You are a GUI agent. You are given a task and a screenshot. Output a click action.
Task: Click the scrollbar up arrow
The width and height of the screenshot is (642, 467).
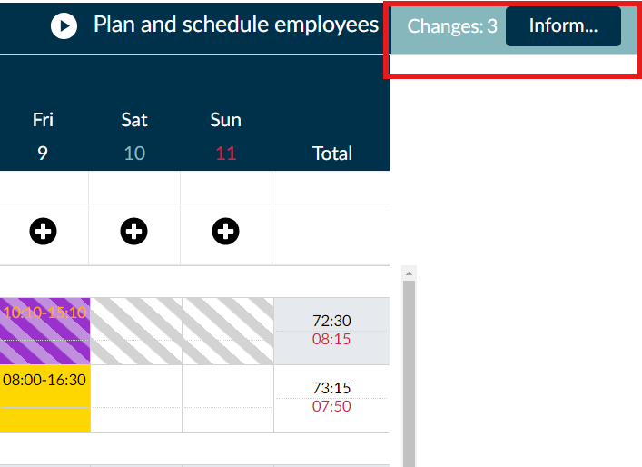pyautogui.click(x=409, y=273)
